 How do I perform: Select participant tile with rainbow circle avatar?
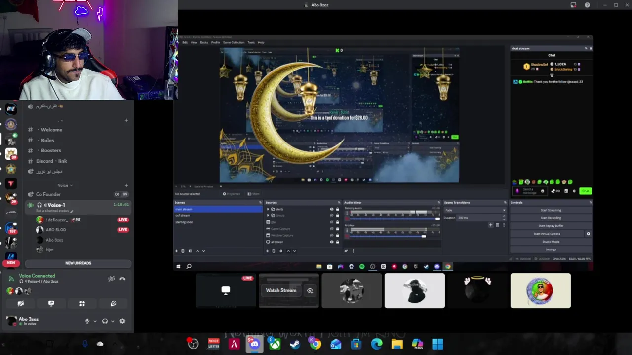(x=541, y=290)
